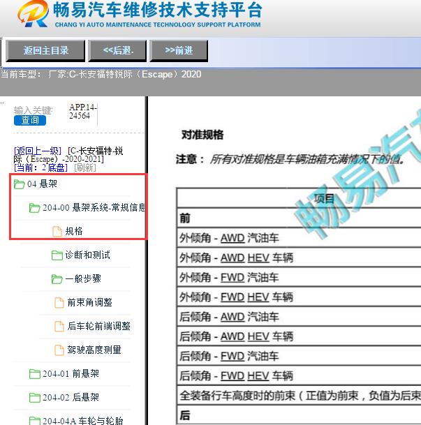Click the 外倾角 - AWD 汽油车 row
Image resolution: width=421 pixels, height=425 pixels.
pos(299,238)
